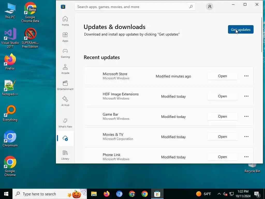The height and width of the screenshot is (199, 265).
Task: Click muted volume tray icon
Action: click(225, 194)
